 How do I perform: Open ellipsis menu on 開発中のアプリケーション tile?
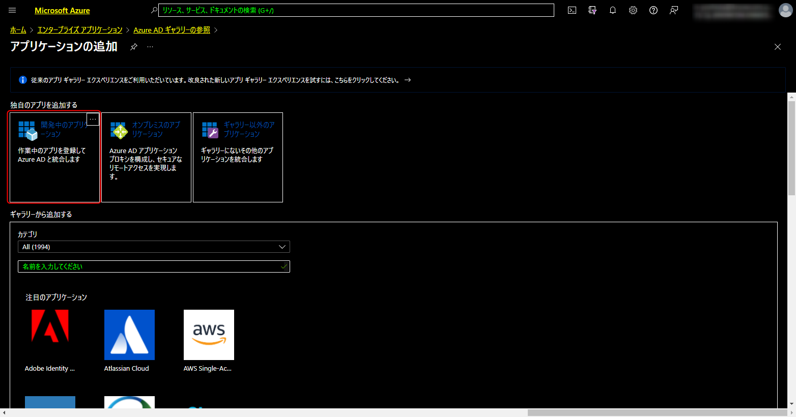coord(93,119)
